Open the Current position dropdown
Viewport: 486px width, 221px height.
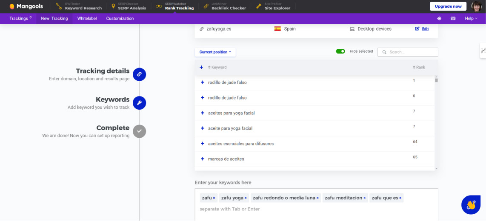click(x=215, y=52)
